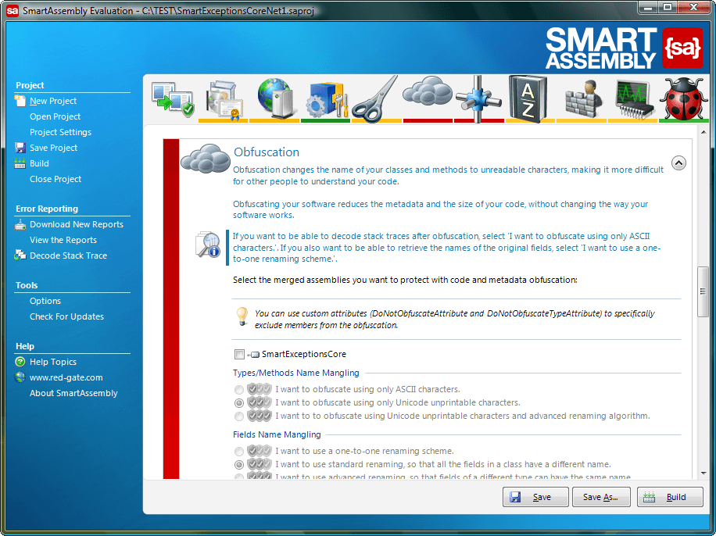The image size is (716, 536).
Task: Click the green Help Topics question icon
Action: click(20, 362)
